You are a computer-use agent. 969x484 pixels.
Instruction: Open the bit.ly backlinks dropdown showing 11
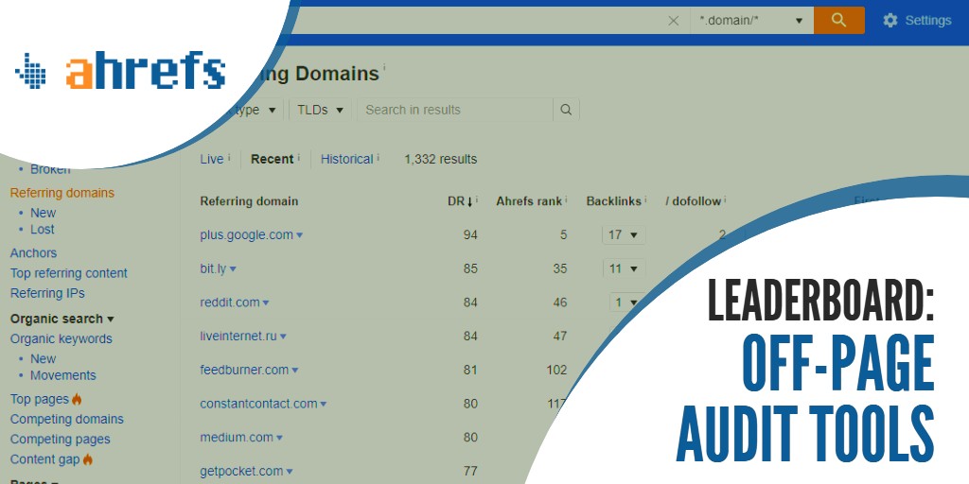pos(624,268)
